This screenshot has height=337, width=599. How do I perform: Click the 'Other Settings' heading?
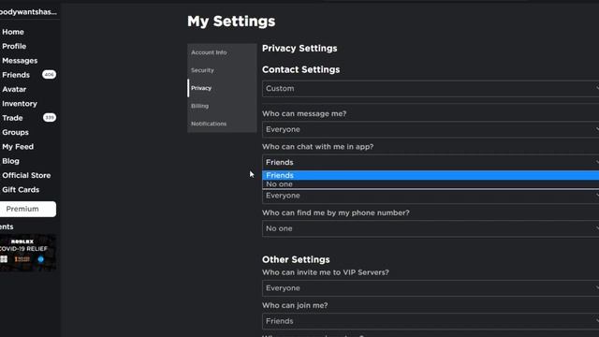296,260
